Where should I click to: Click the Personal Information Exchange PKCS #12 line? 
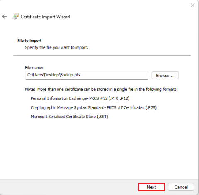pyautogui.click(x=80, y=98)
